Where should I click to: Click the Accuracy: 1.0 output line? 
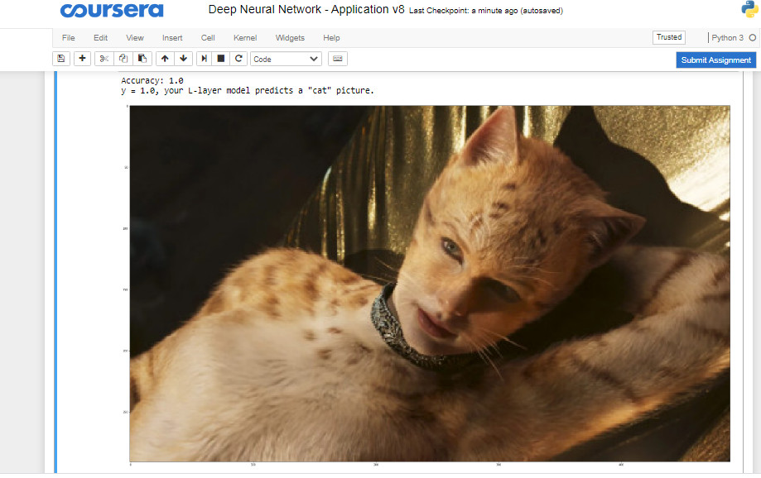click(152, 80)
